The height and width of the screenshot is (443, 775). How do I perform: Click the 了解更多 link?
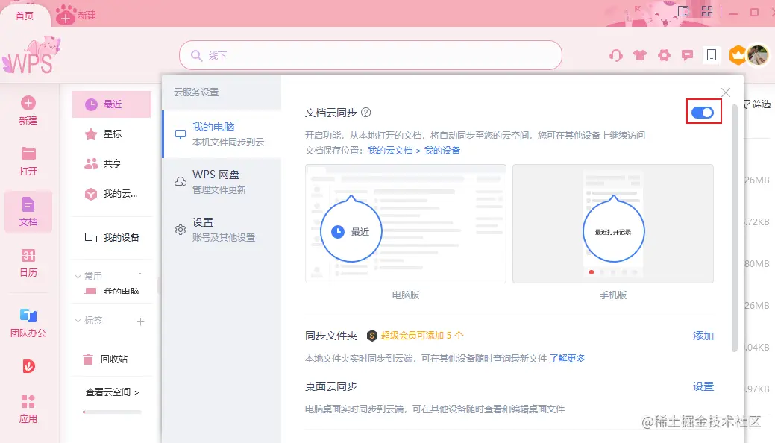point(567,359)
